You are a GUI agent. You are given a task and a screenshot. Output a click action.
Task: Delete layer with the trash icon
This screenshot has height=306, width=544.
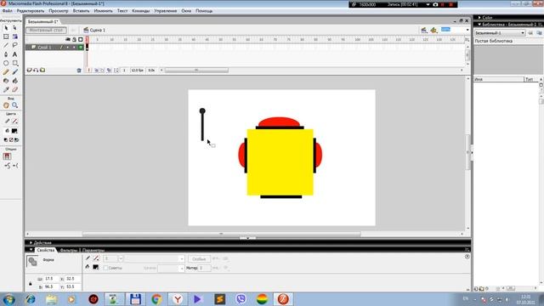pos(79,70)
